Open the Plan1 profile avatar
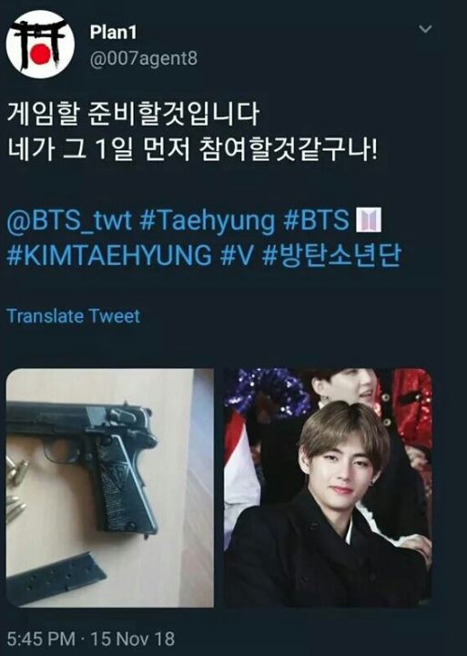The height and width of the screenshot is (656, 467). tap(40, 44)
